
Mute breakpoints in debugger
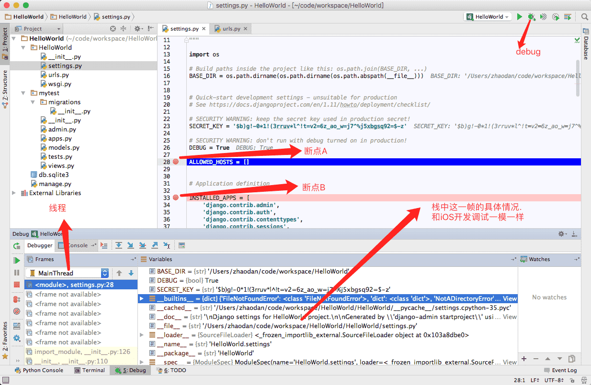point(17,311)
